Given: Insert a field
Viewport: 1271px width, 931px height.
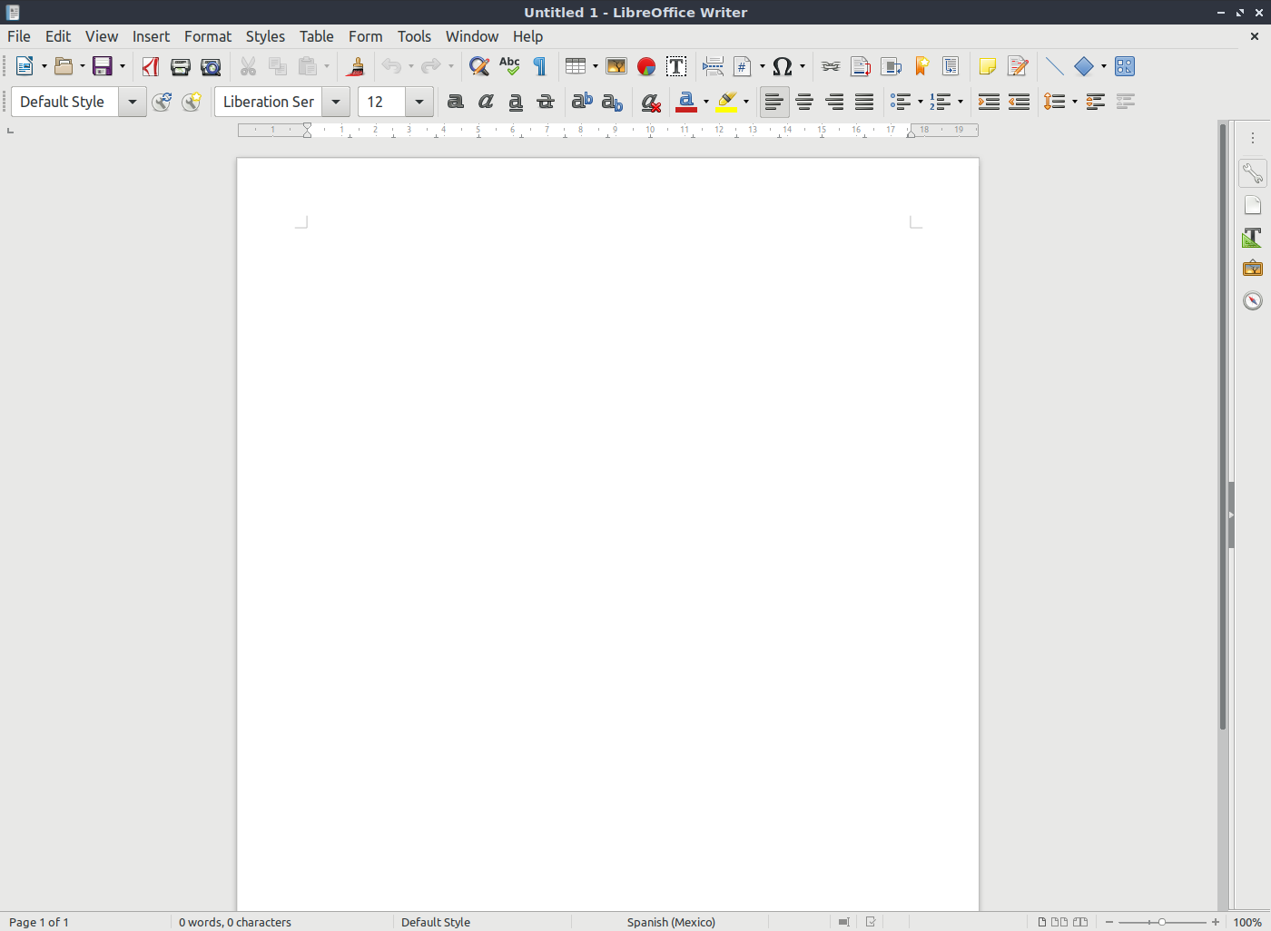Looking at the screenshot, I should [743, 66].
